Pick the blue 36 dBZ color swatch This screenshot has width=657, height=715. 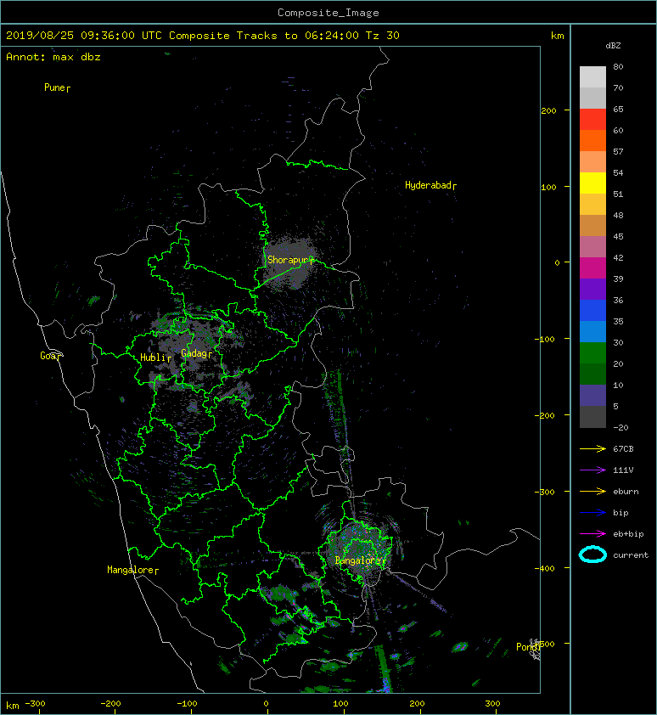pos(592,310)
